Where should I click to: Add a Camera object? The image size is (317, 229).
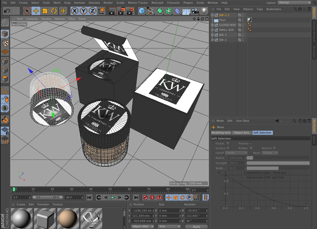click(x=195, y=11)
